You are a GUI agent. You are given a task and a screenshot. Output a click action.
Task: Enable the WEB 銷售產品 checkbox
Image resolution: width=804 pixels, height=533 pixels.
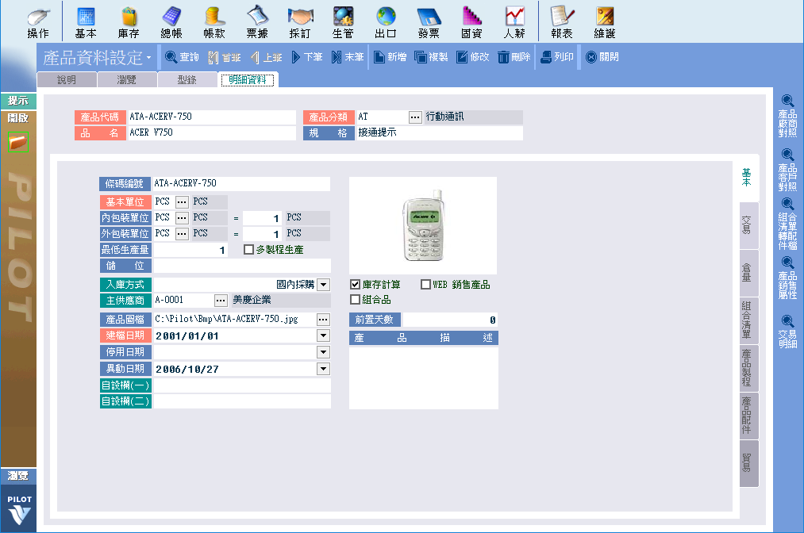426,285
